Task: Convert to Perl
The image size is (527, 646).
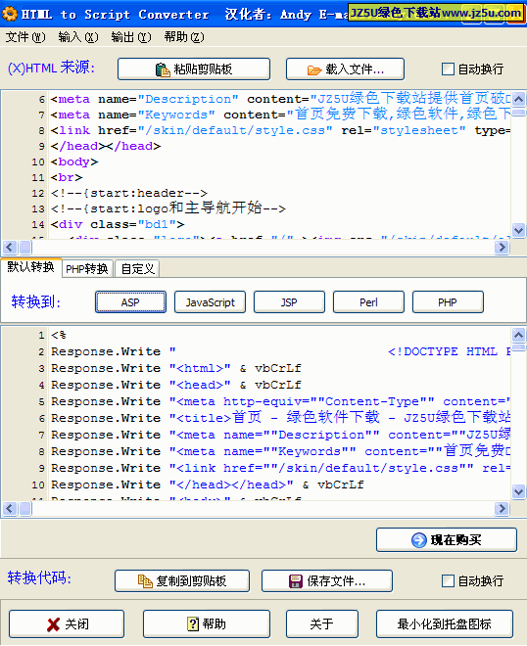Action: (x=368, y=302)
